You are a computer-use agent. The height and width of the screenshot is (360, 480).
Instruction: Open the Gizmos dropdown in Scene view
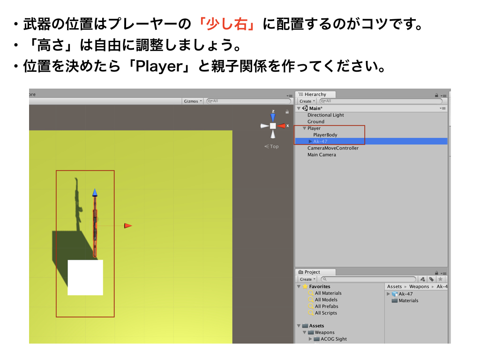click(193, 101)
